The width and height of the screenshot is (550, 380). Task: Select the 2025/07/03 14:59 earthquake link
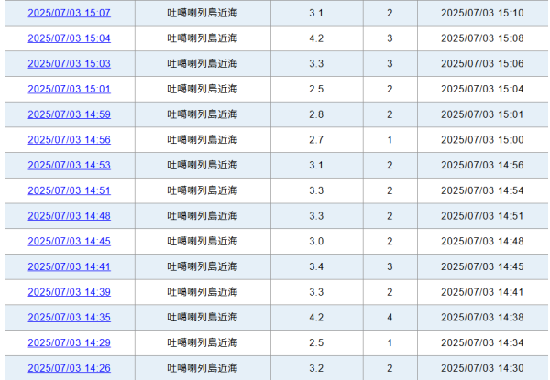69,114
